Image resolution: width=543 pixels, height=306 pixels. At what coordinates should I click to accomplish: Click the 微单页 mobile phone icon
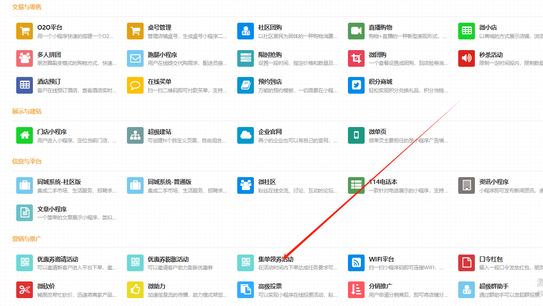[x=356, y=135]
